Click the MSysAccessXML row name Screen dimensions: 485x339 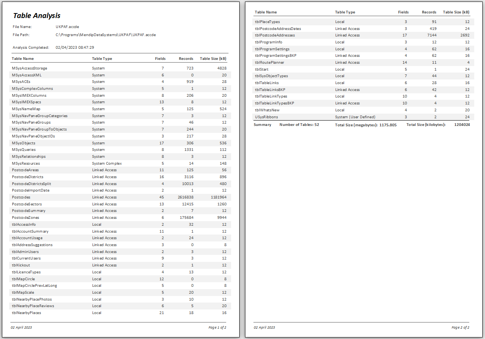pos(26,75)
